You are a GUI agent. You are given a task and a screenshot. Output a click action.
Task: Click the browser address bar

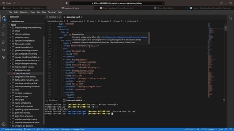[117, 3]
